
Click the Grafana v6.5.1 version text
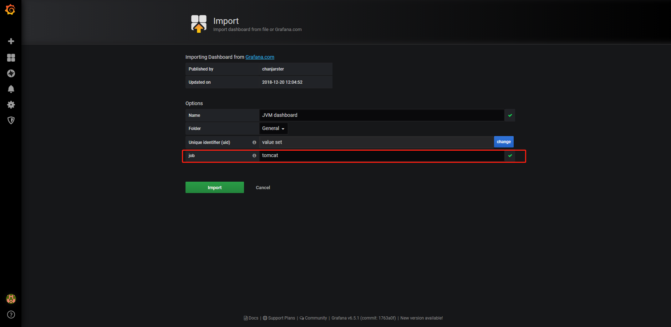364,318
